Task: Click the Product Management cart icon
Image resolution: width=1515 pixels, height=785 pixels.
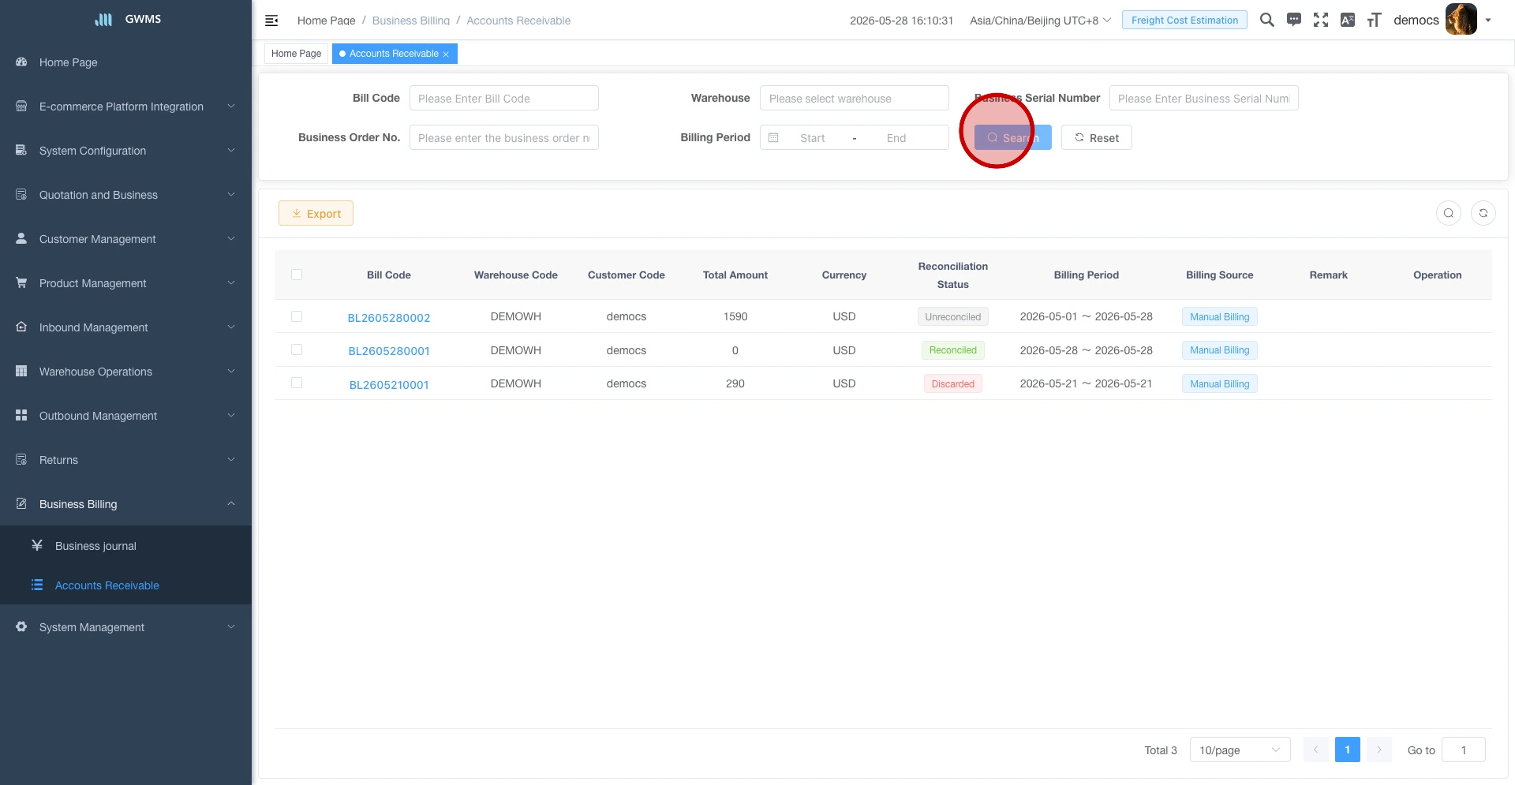Action: (x=21, y=282)
